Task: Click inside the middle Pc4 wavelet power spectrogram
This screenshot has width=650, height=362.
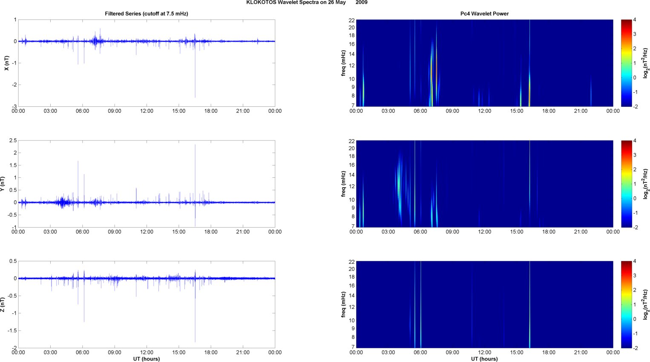Action: click(x=484, y=184)
